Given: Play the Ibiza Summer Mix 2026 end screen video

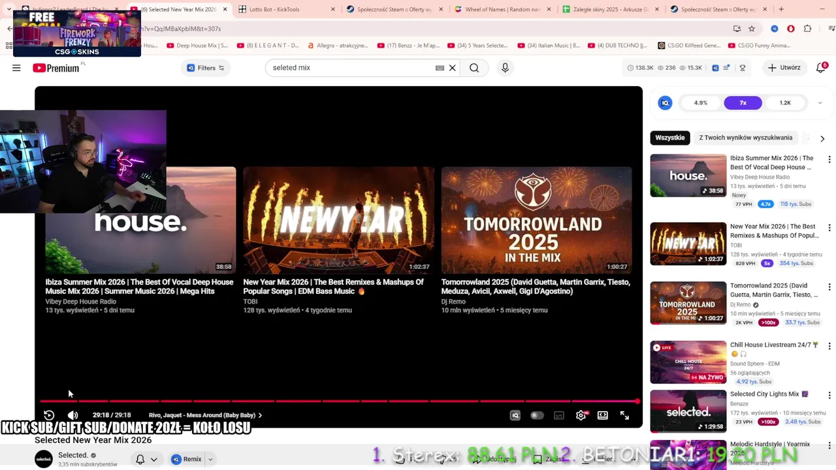Looking at the screenshot, I should point(140,220).
